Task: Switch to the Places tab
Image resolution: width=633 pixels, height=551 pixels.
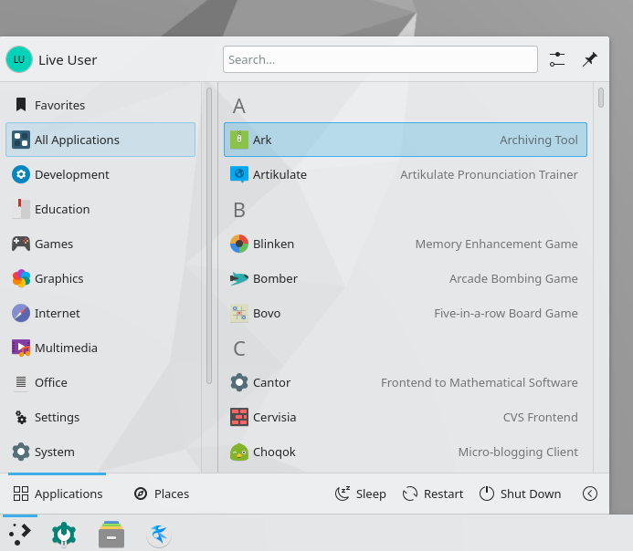Action: pyautogui.click(x=162, y=494)
